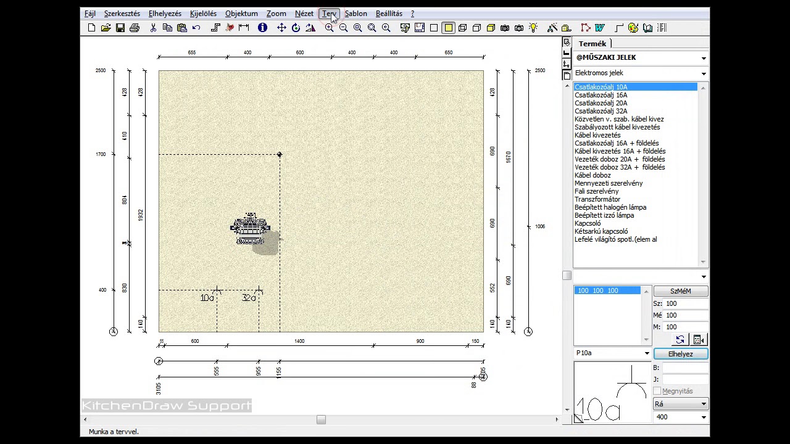
Task: Open the Elhelyezés menu
Action: [165, 14]
